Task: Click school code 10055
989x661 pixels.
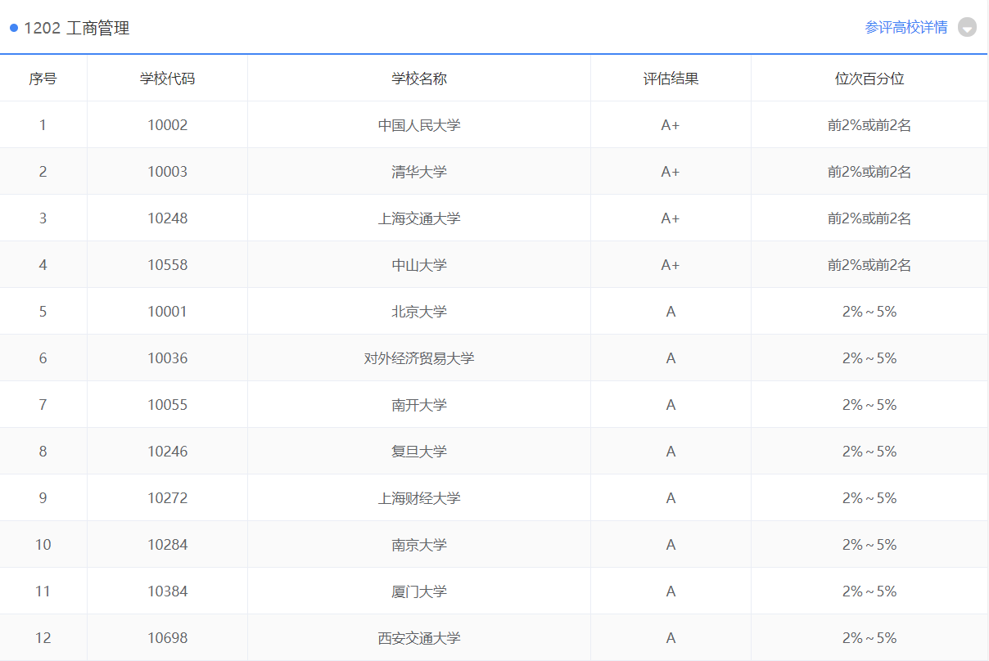Action: 167,405
